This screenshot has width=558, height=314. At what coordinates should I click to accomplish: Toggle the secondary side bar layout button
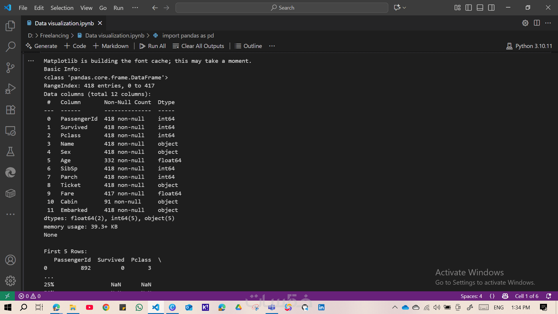pos(491,8)
